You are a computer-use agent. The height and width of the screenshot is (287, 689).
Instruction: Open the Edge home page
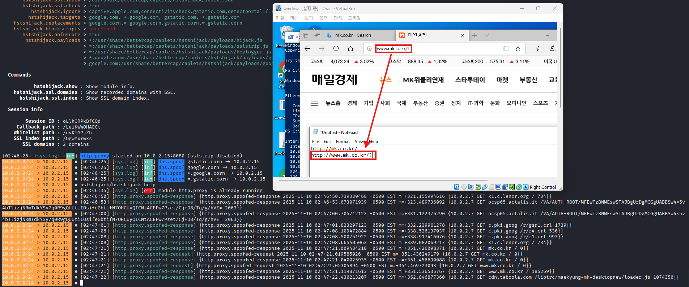click(350, 48)
